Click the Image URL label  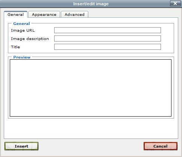(x=23, y=31)
